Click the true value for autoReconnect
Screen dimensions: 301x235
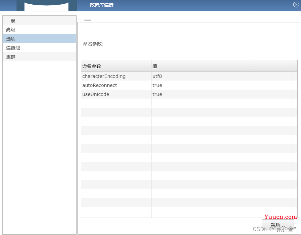(221, 85)
